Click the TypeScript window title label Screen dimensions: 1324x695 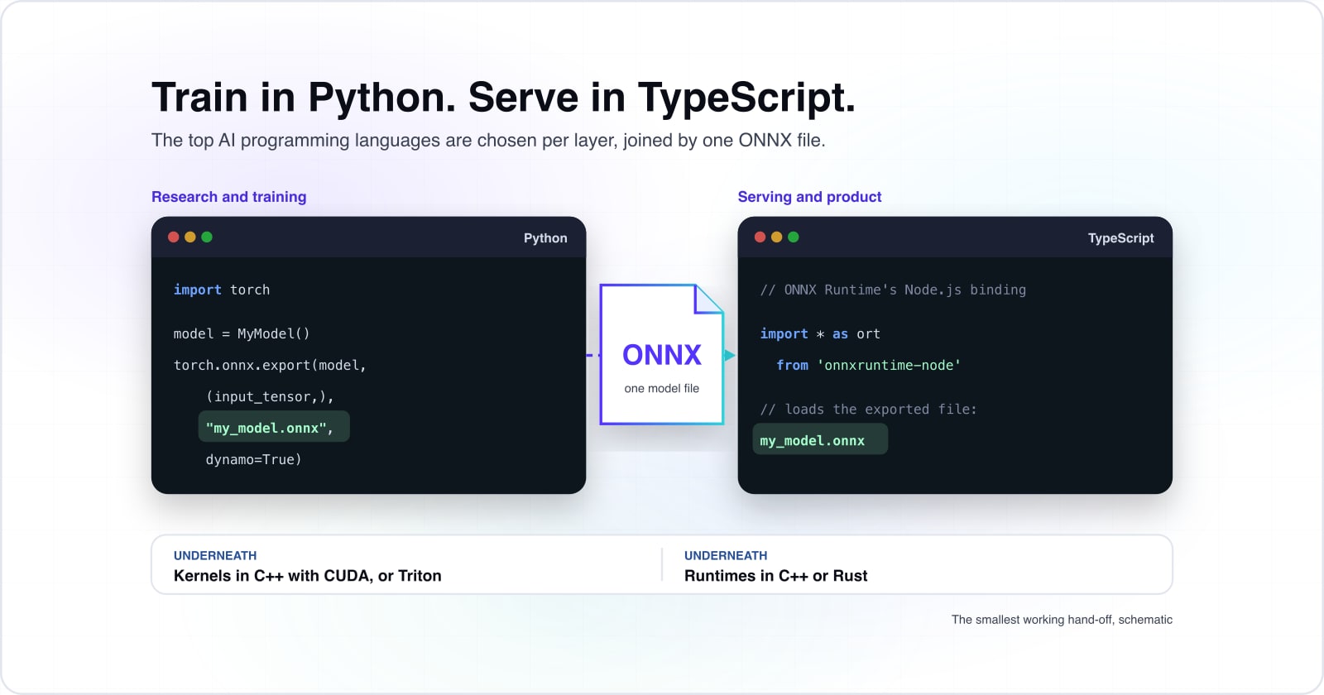pos(1120,238)
